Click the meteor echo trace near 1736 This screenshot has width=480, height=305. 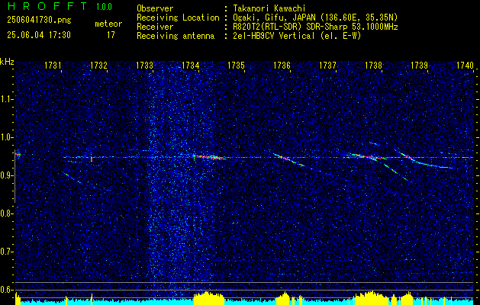[x=288, y=159]
